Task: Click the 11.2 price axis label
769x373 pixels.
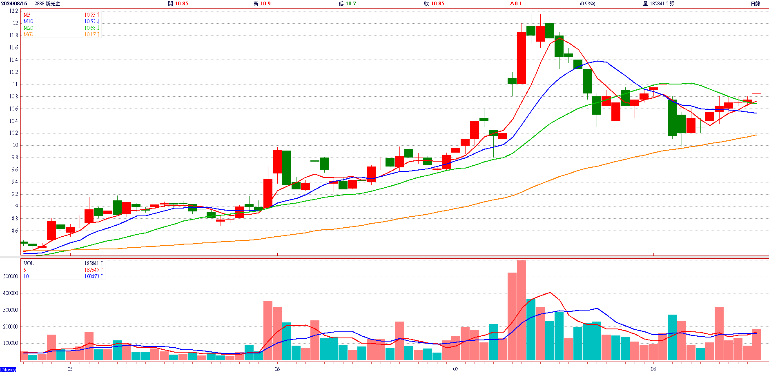Action: tap(14, 72)
